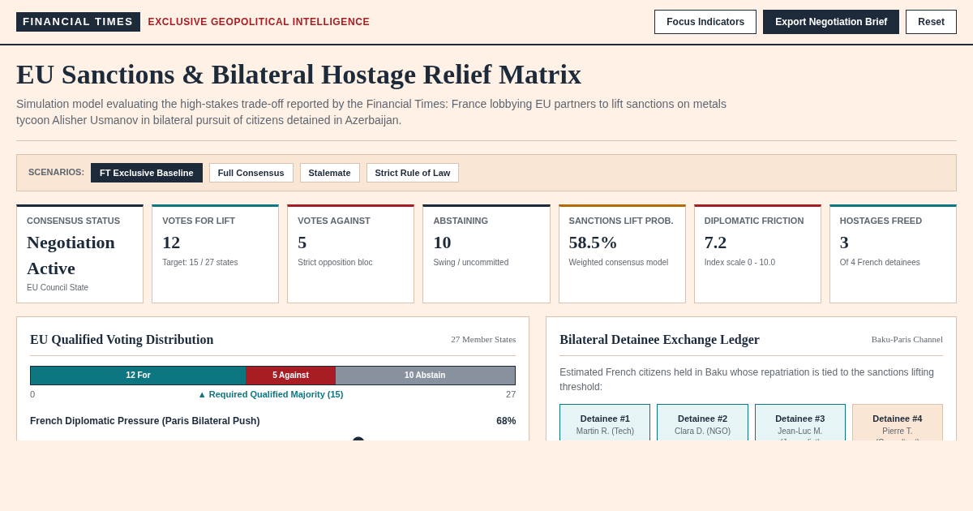Click the 27 Member States label

483,339
